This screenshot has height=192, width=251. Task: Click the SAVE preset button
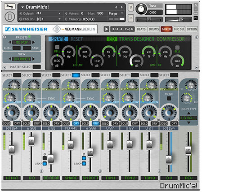pos(27,48)
